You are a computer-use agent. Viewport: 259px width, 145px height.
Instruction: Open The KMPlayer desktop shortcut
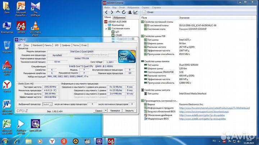(x=35, y=9)
